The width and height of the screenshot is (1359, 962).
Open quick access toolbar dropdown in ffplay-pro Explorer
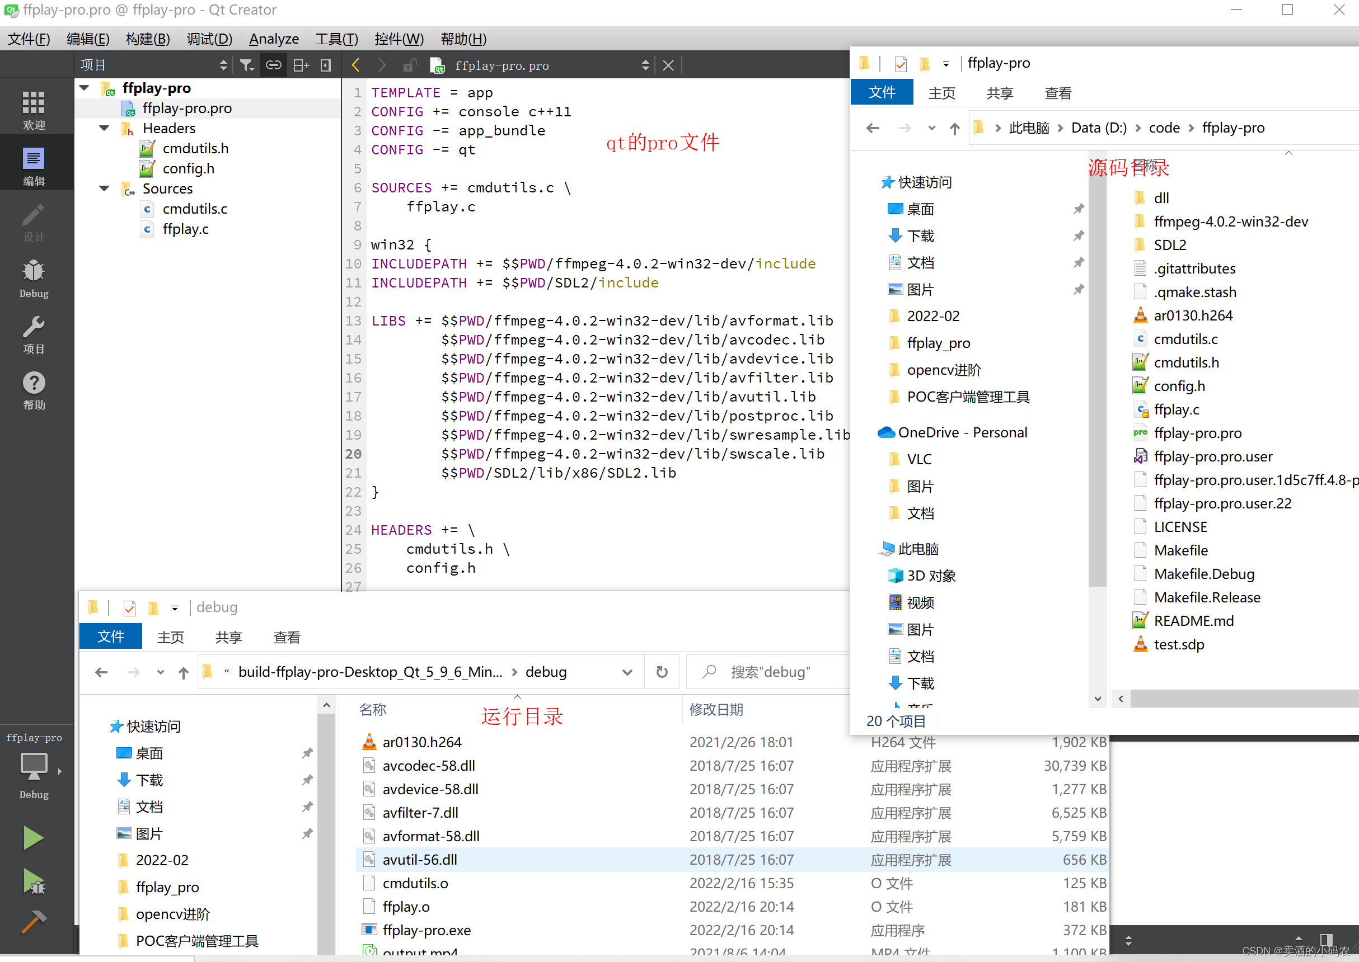(x=946, y=63)
